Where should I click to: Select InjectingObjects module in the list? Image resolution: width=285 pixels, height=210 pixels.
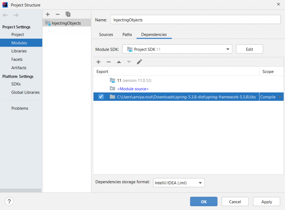click(x=67, y=23)
